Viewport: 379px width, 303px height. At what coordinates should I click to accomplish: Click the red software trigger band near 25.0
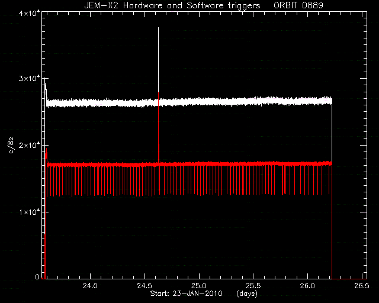[x=199, y=164]
